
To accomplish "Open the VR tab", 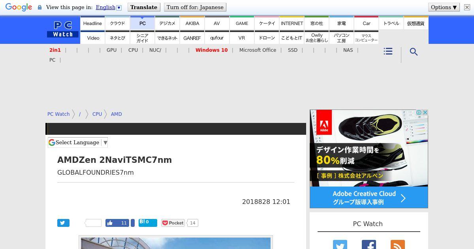I will (x=242, y=38).
